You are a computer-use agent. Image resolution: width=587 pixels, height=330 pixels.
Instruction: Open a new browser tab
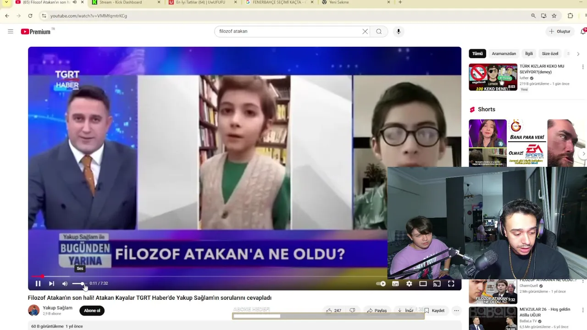[x=400, y=2]
